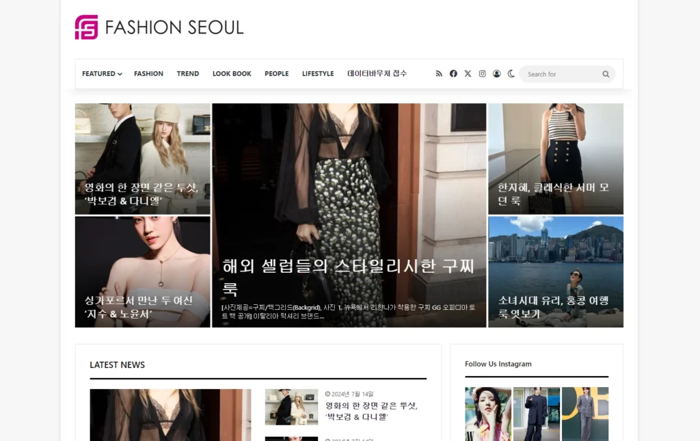Open latest news link '영화의 한 장면 같은 투샷'
The height and width of the screenshot is (441, 700).
pos(371,411)
